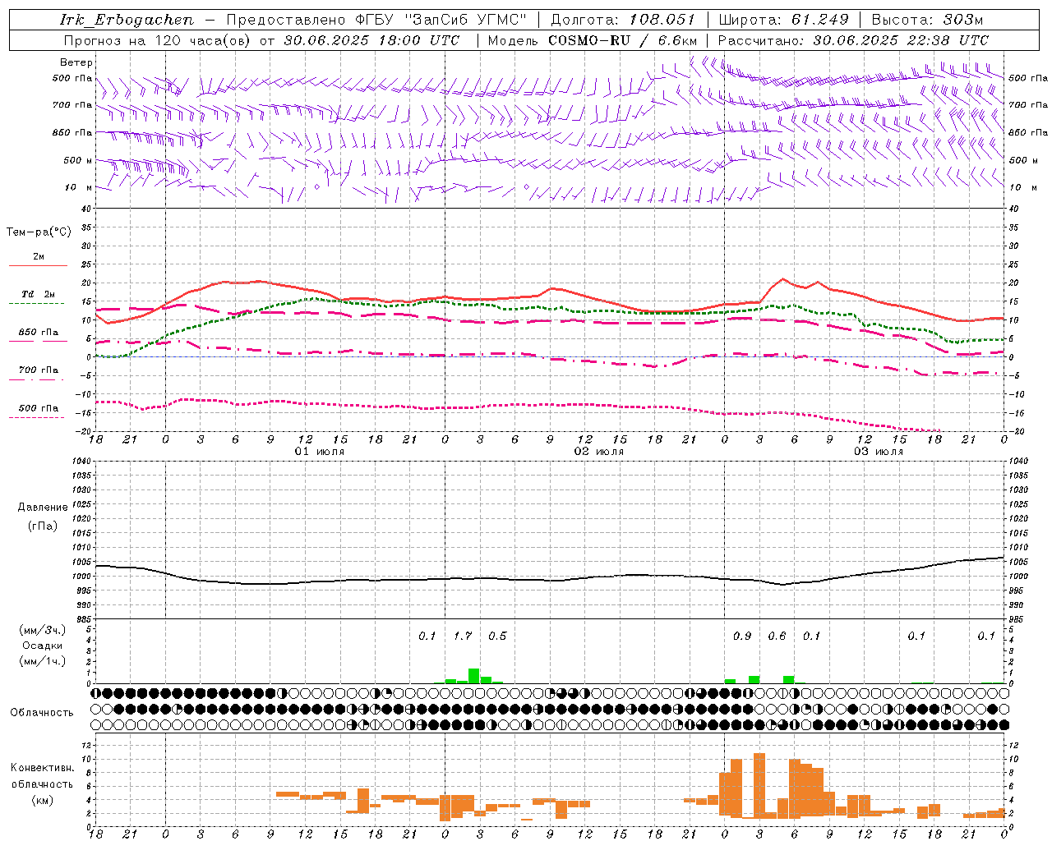Click 'Прогноз на 120 часа(ов)' forecast text
The height and width of the screenshot is (841, 1052).
158,40
